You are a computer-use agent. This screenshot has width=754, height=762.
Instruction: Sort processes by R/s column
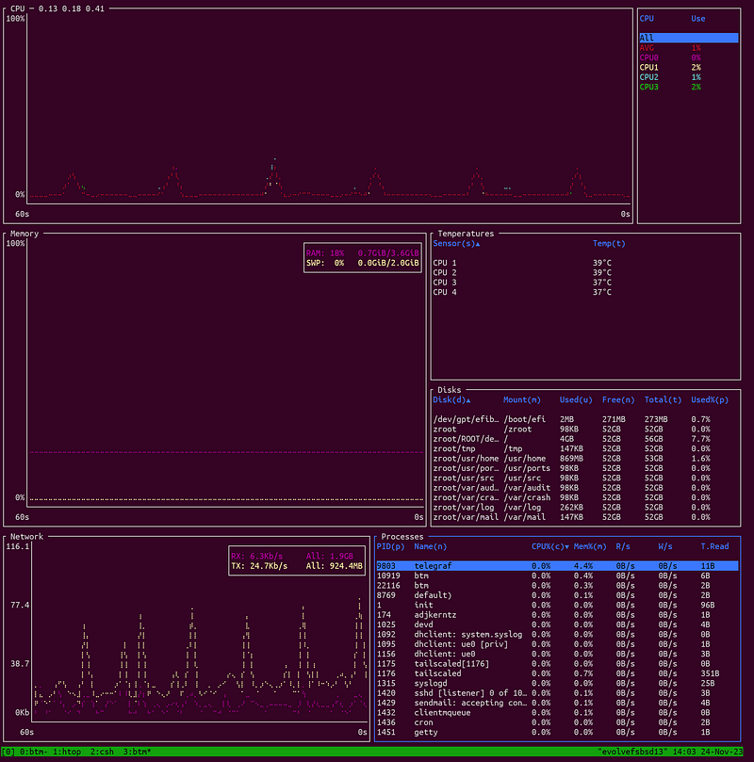click(x=623, y=546)
